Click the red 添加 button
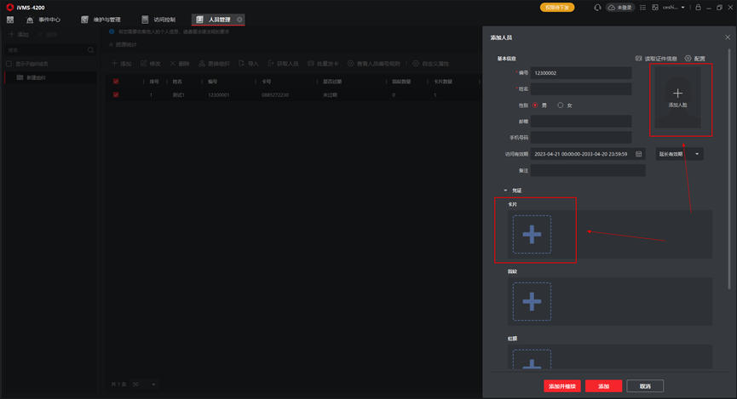The image size is (737, 399). [x=603, y=386]
